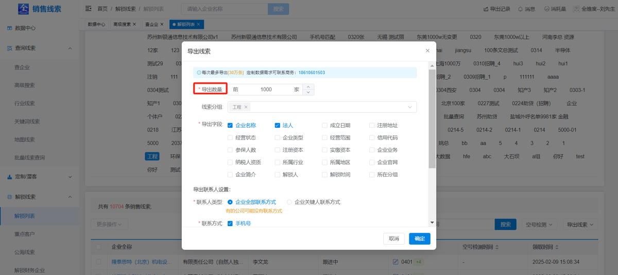This screenshot has height=275, width=618.
Task: Check the 企业名称 export field
Action: point(230,125)
